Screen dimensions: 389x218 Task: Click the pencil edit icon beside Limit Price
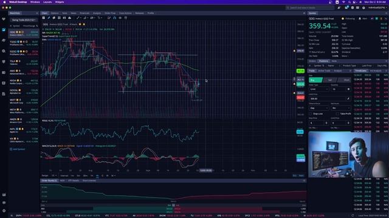pyautogui.click(x=348, y=99)
